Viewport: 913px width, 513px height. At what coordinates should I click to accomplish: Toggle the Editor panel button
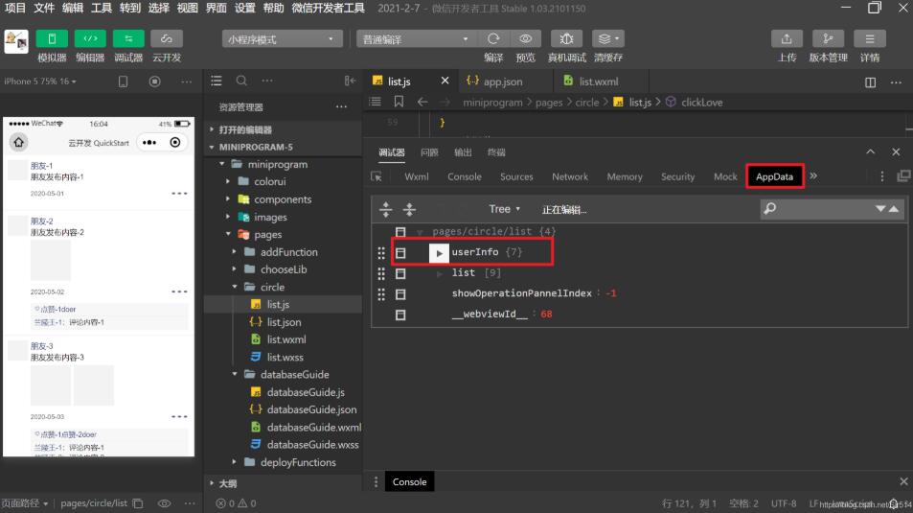(90, 38)
